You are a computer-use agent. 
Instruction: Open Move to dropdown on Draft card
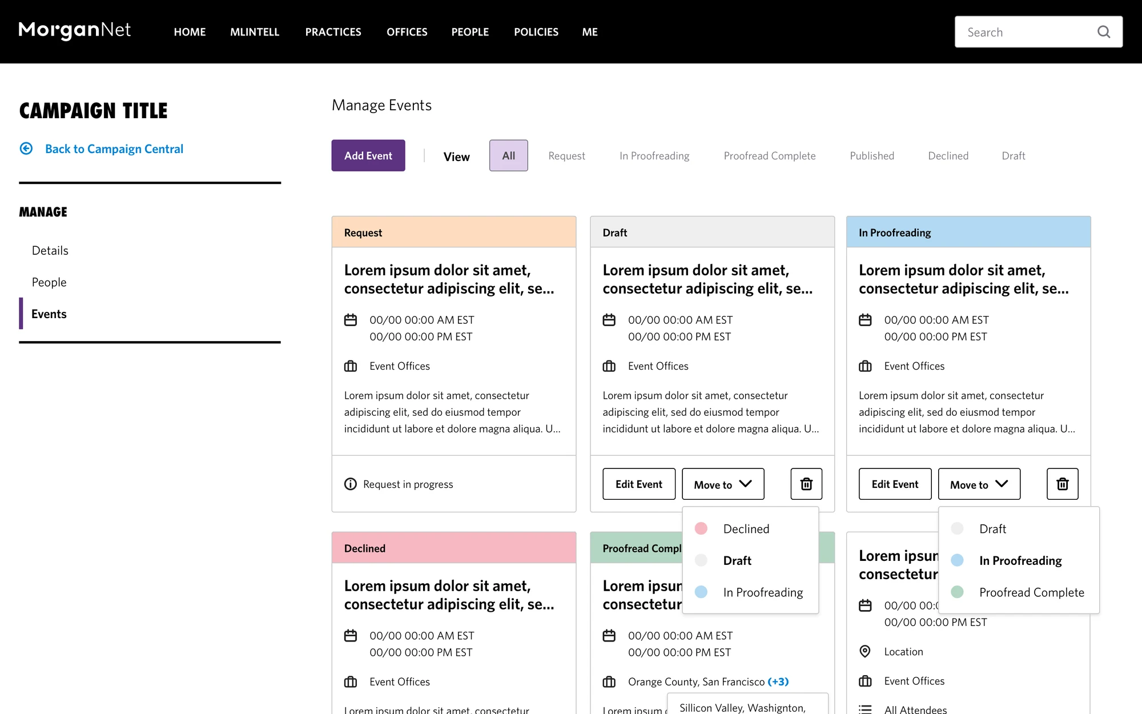723,484
